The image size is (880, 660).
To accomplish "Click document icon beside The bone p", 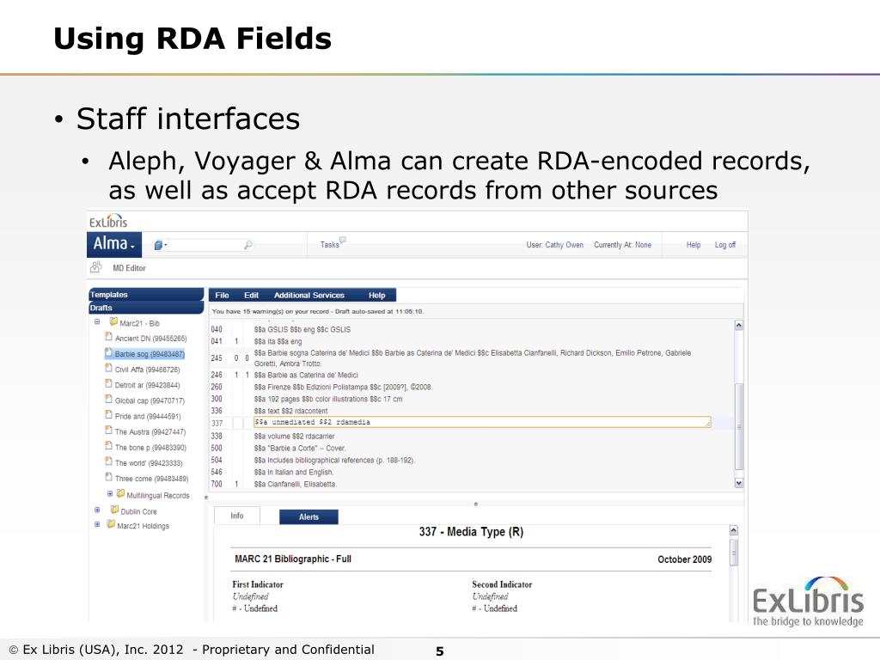I will [x=109, y=446].
